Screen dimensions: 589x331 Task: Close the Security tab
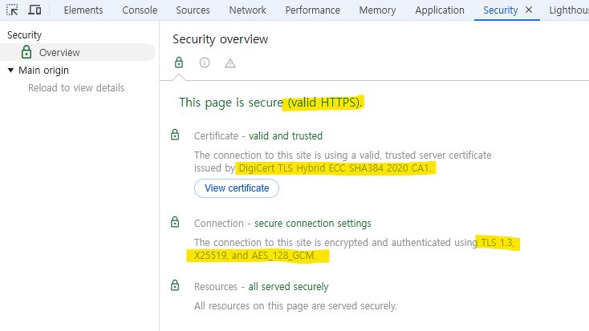[x=528, y=10]
